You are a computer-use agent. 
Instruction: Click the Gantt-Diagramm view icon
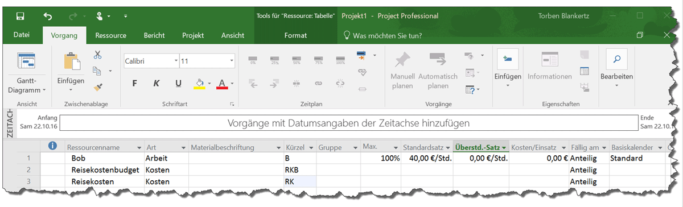tap(27, 61)
